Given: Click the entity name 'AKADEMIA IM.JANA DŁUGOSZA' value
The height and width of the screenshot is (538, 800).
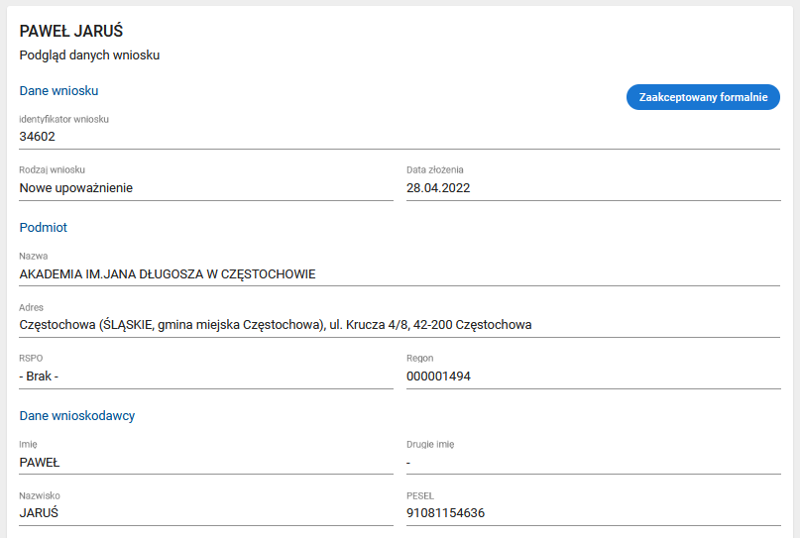Looking at the screenshot, I should tap(168, 273).
